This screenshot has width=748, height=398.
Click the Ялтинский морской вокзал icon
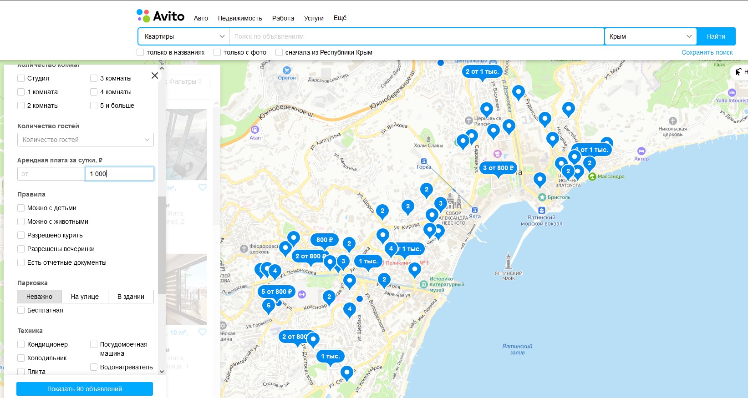pos(541,211)
